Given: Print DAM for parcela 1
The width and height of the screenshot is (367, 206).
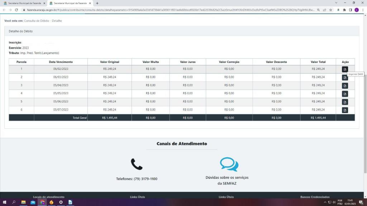Looking at the screenshot, I should point(345,69).
